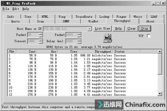Select the '156 B' Rec cell in row 6

tap(53, 73)
